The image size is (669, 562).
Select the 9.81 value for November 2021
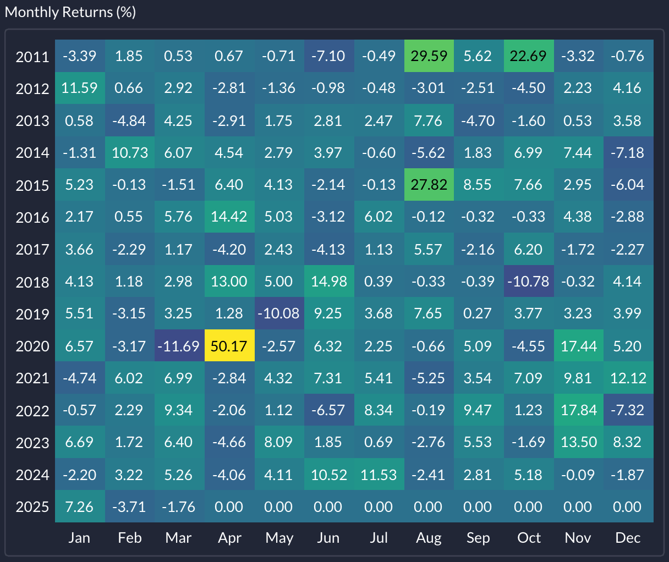pyautogui.click(x=578, y=378)
